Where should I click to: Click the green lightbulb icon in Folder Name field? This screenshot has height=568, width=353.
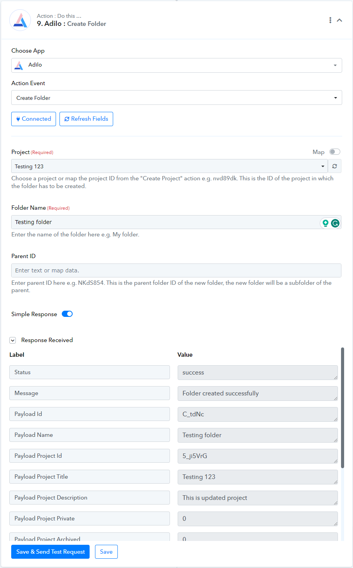tap(326, 223)
